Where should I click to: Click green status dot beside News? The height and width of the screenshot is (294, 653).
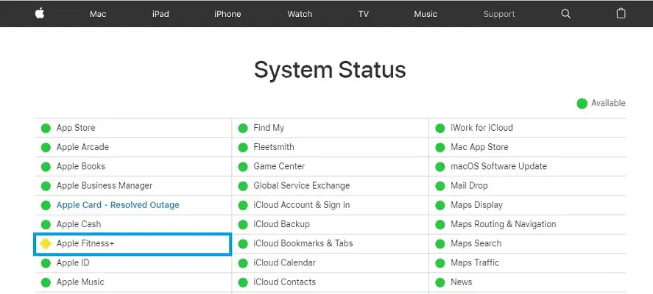click(440, 282)
